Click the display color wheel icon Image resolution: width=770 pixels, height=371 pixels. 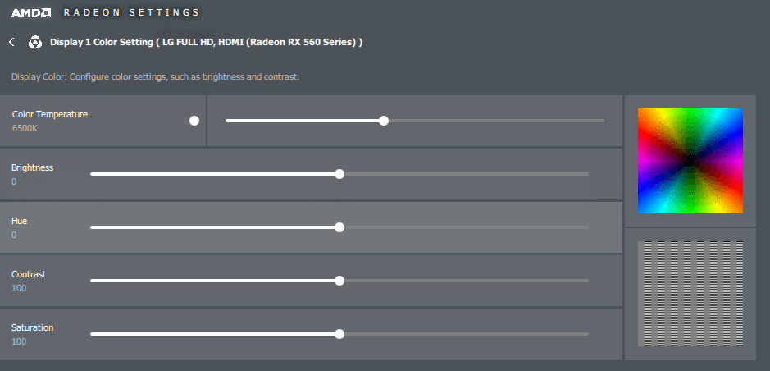click(x=35, y=42)
